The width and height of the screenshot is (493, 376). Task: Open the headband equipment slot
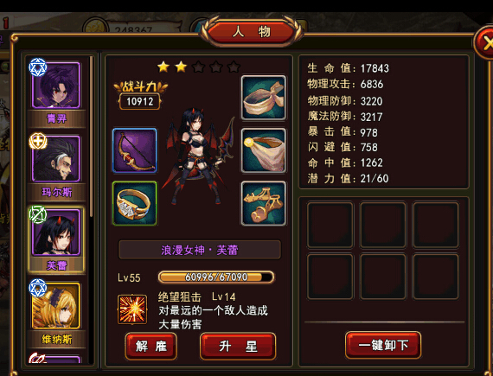264,98
